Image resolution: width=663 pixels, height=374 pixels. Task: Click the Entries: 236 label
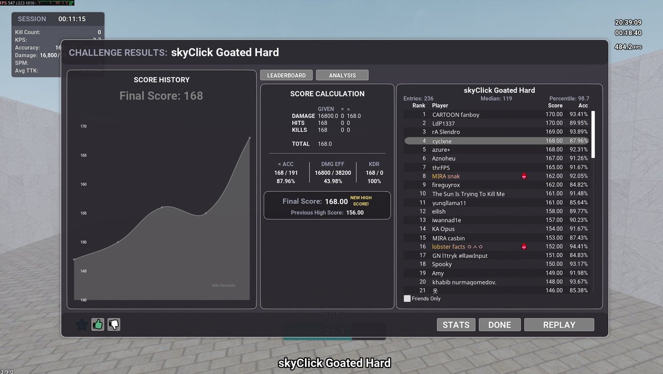pos(418,98)
